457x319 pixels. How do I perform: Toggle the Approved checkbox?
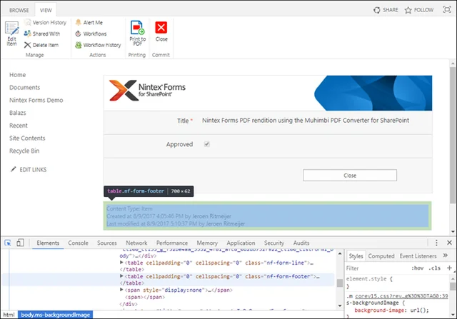pyautogui.click(x=206, y=144)
